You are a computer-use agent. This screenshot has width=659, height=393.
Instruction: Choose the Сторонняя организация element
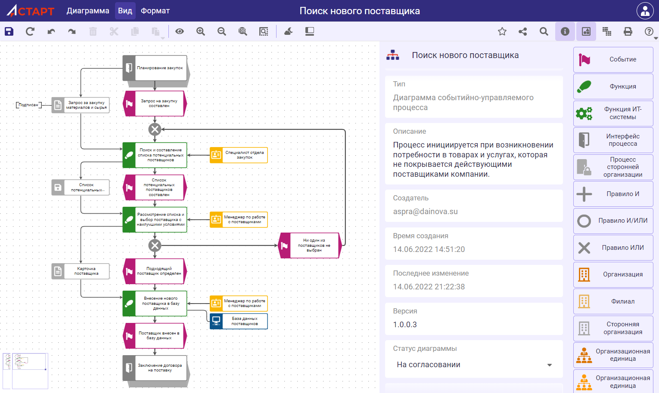pos(613,328)
